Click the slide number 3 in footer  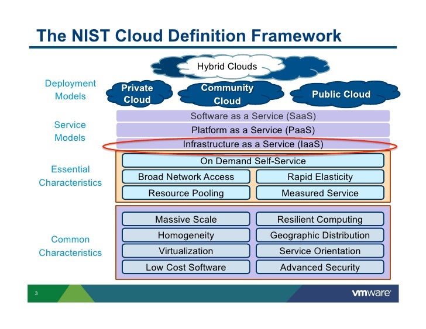(x=36, y=293)
